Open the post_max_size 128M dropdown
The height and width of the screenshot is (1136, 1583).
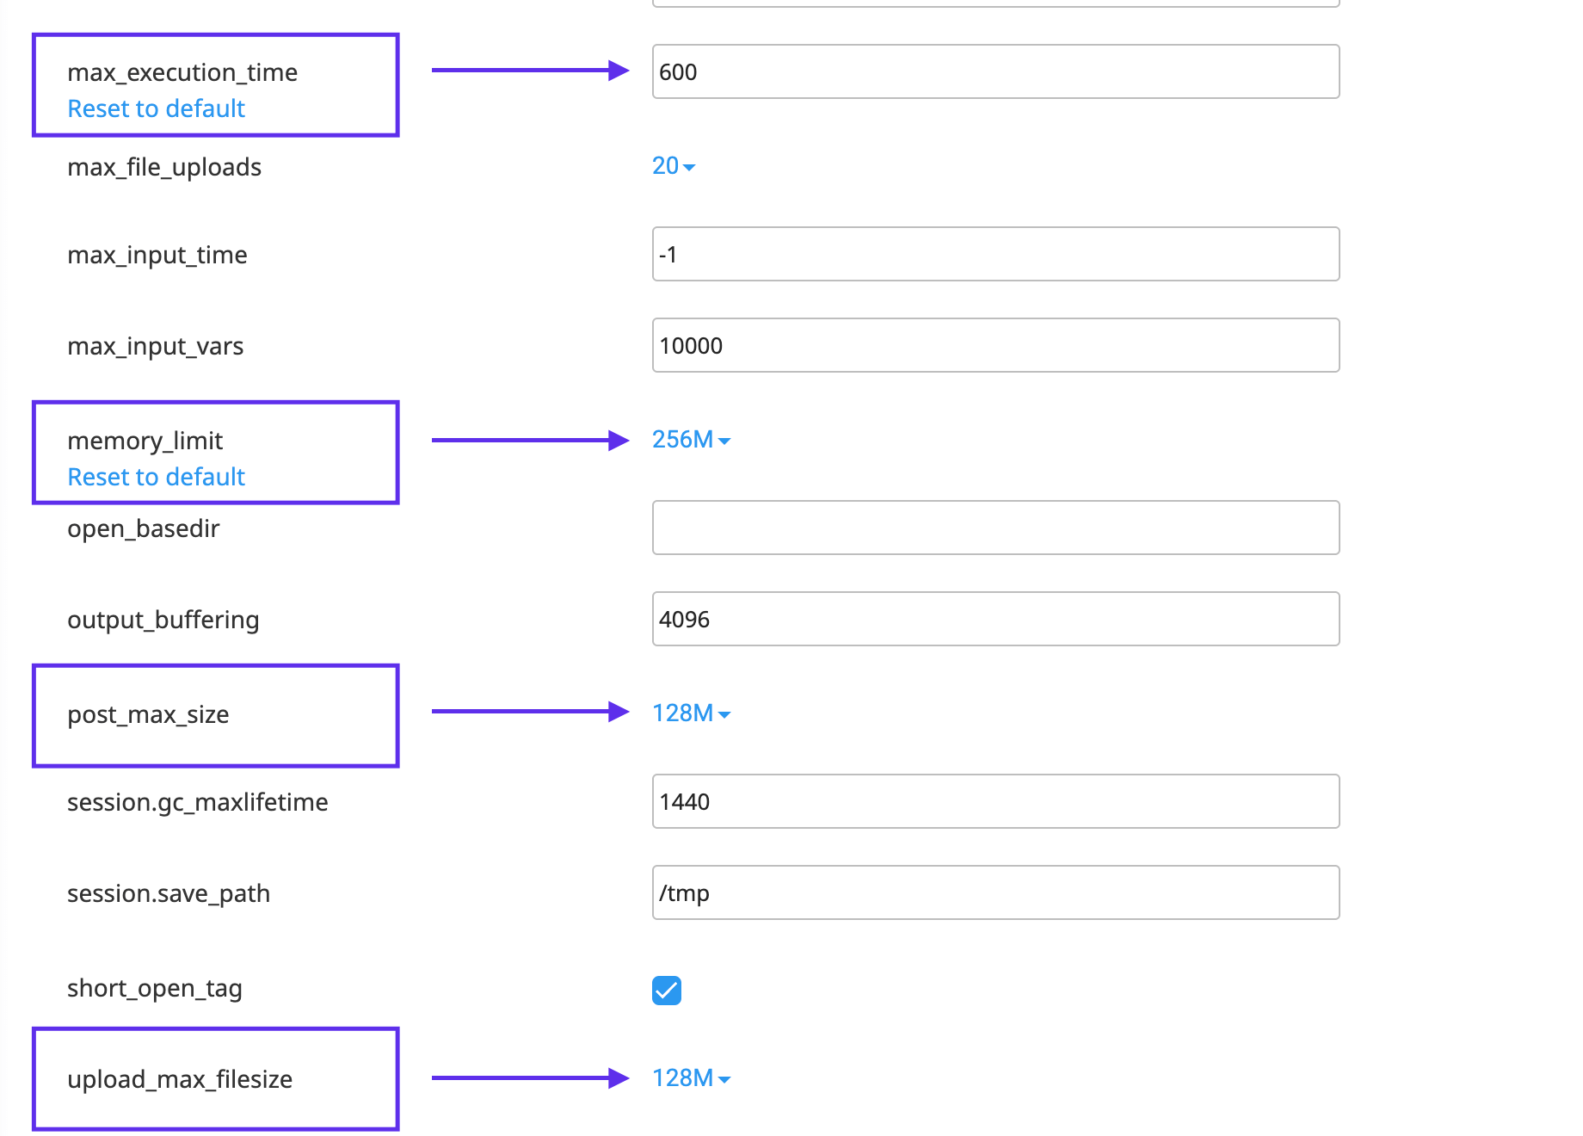click(691, 713)
